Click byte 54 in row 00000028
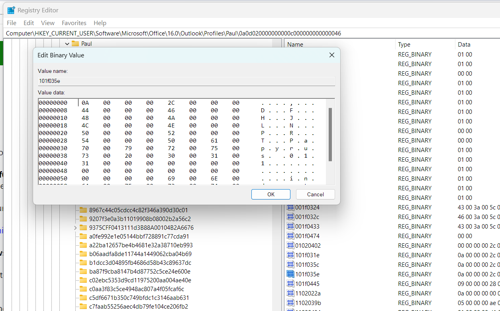 coord(85,141)
